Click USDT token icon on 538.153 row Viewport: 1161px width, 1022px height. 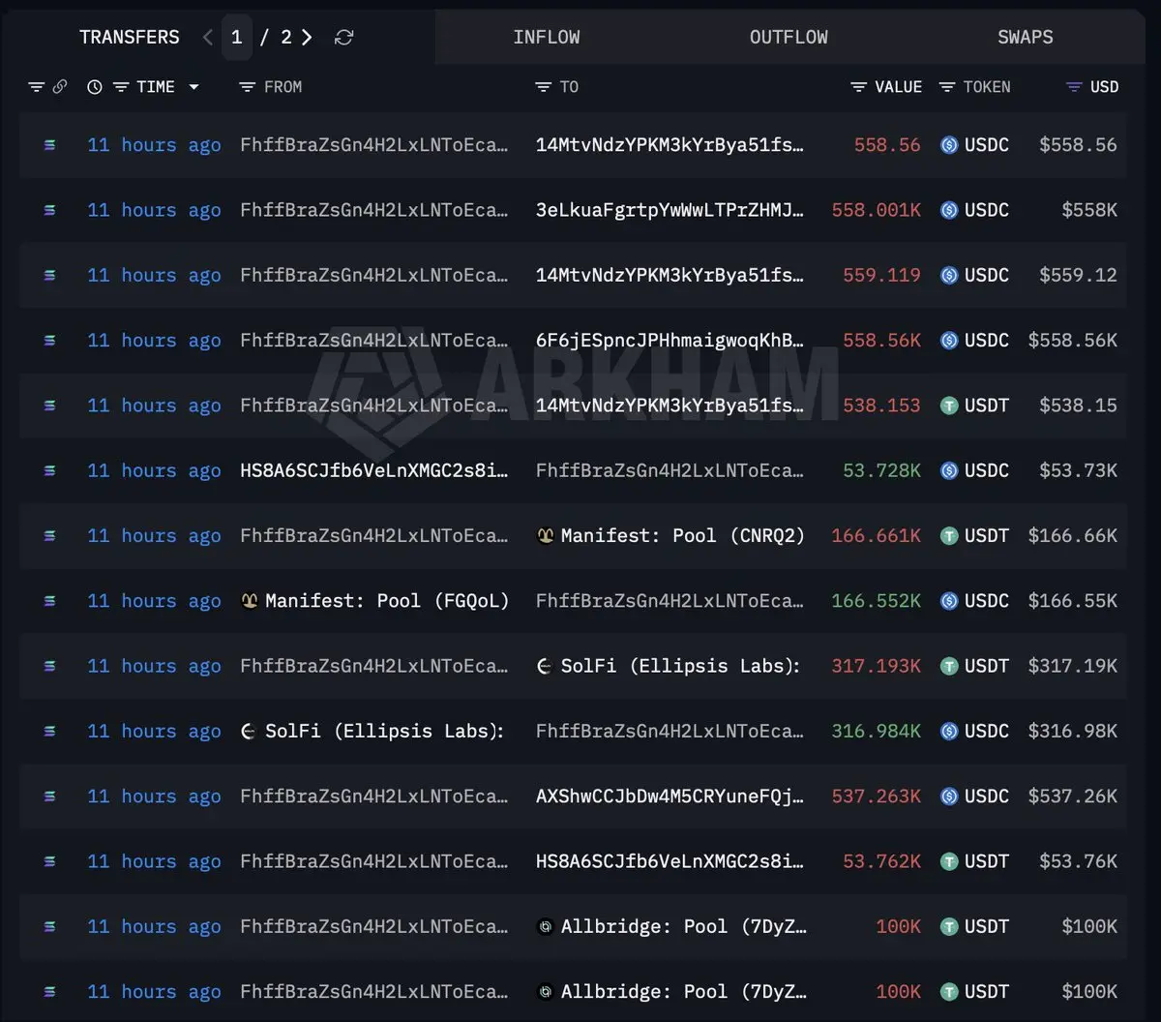(x=949, y=406)
